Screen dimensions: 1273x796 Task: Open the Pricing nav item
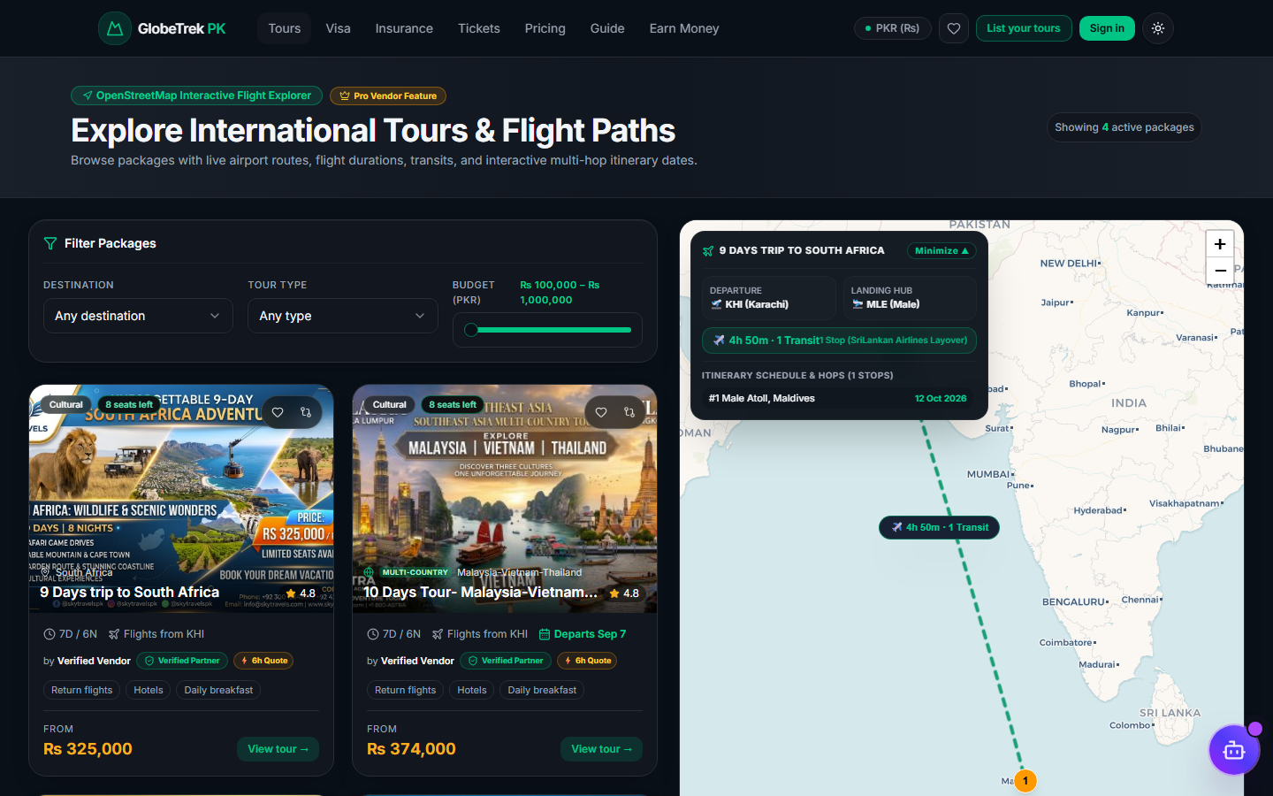pyautogui.click(x=545, y=28)
